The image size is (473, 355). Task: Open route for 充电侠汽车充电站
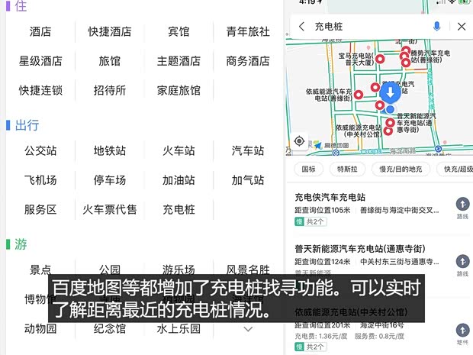click(x=462, y=208)
